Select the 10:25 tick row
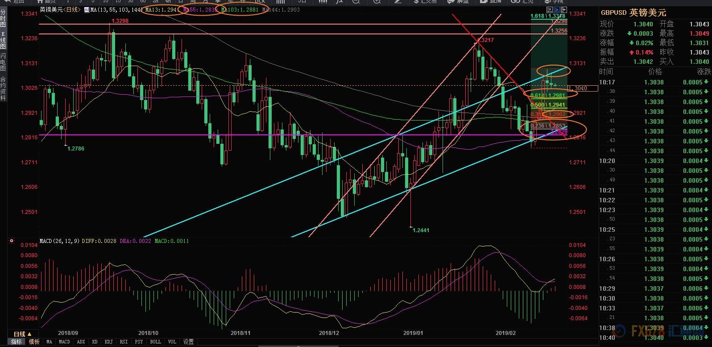Viewport: 712px width, 347px height. pyautogui.click(x=655, y=230)
